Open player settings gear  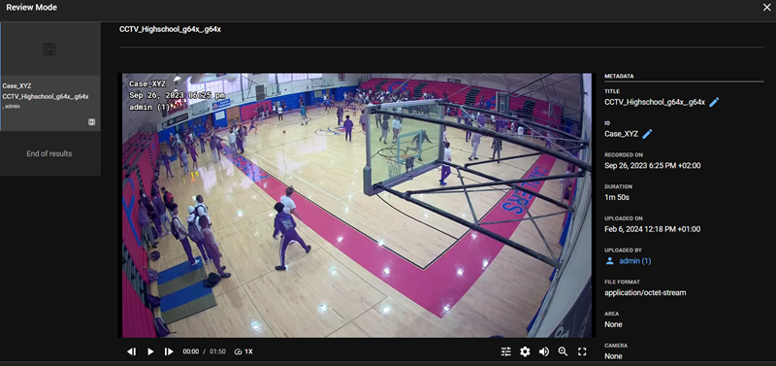[x=525, y=351]
